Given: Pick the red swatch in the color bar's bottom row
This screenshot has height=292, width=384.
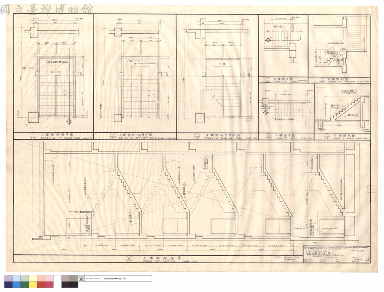Looking at the screenshot, I should pos(41,285).
